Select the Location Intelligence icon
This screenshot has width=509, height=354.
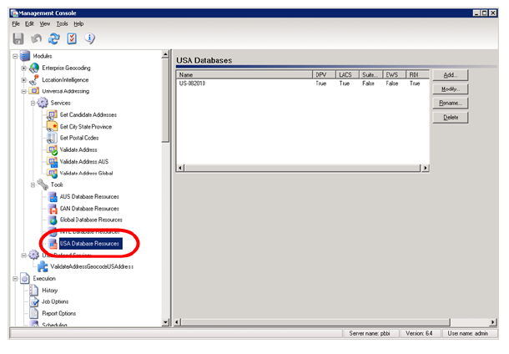pyautogui.click(x=34, y=80)
